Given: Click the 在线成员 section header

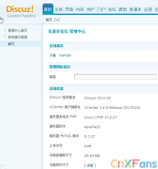Looking at the screenshot, I should point(56,46).
